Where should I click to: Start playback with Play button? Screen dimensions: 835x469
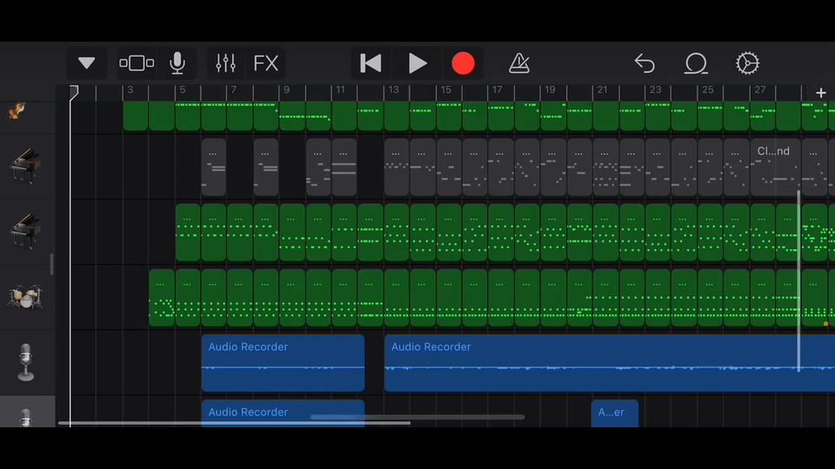[x=417, y=63]
